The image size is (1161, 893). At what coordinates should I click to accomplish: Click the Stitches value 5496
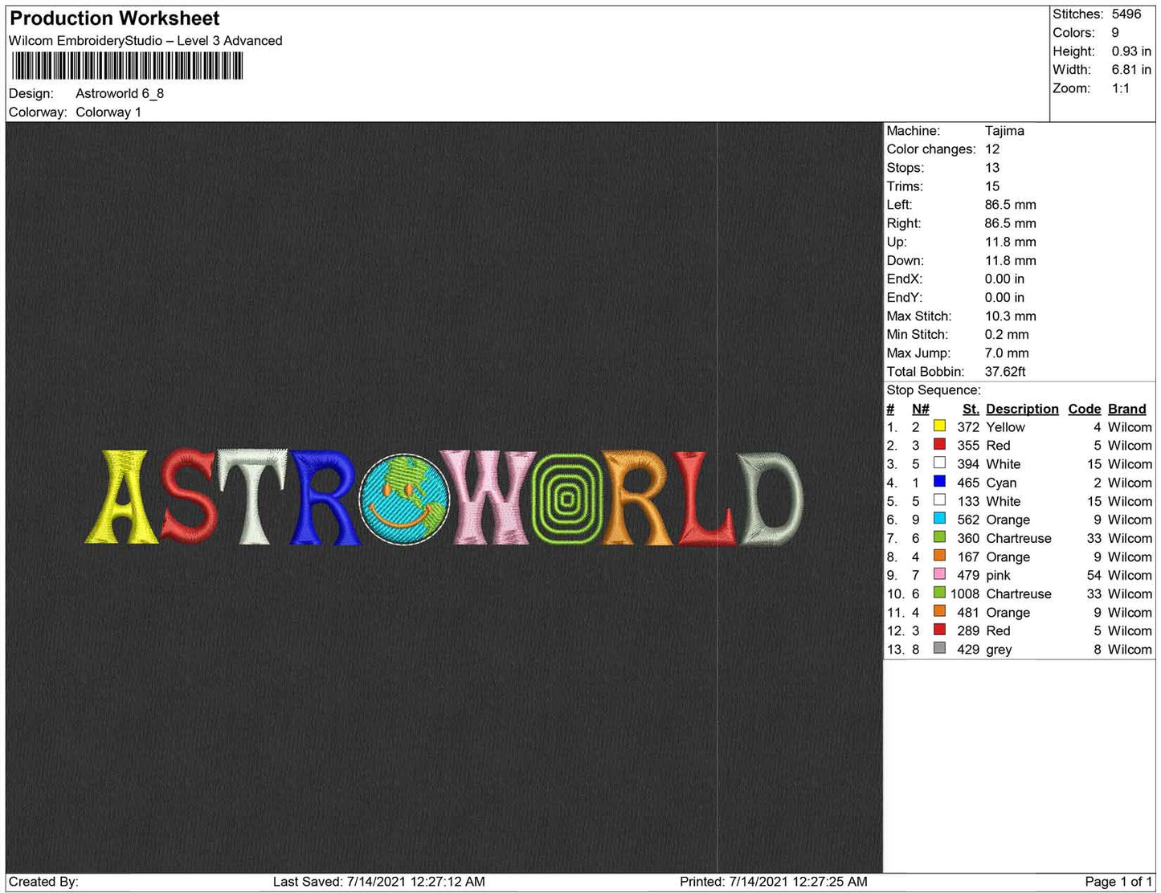[x=1126, y=14]
